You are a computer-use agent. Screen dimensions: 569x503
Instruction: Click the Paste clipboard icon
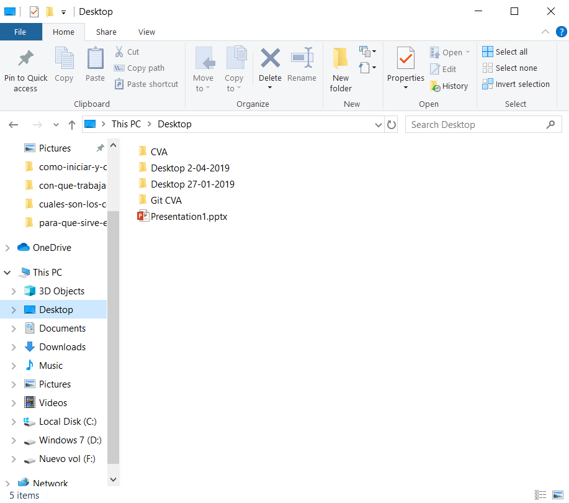tap(95, 58)
